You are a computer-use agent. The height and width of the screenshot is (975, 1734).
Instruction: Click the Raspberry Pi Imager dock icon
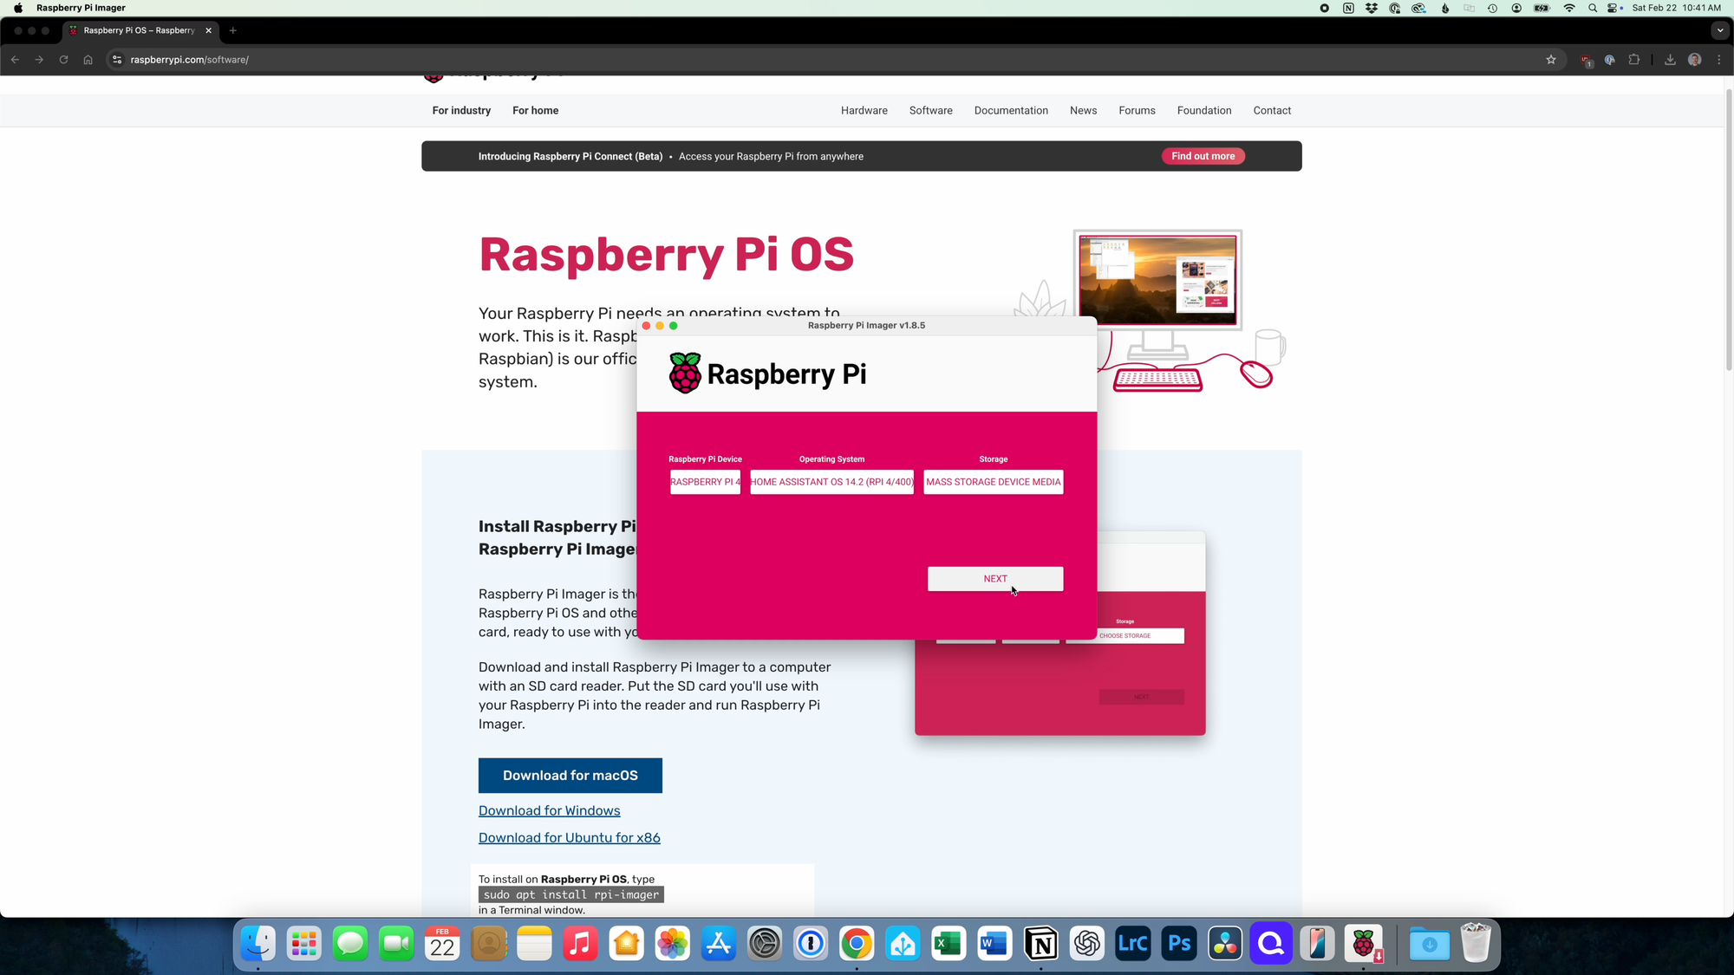click(x=1364, y=944)
